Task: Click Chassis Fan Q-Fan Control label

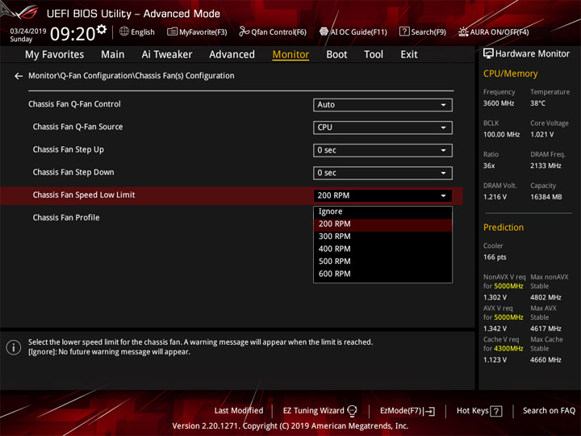Action: (74, 104)
